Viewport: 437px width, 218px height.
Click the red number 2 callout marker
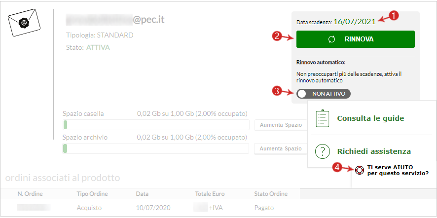point(277,36)
